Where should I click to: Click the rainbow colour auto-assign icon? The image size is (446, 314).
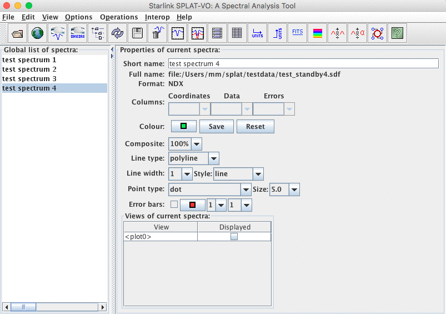[x=317, y=33]
